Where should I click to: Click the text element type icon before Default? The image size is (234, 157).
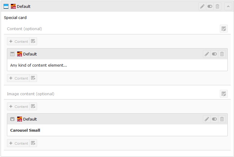[x=12, y=54]
